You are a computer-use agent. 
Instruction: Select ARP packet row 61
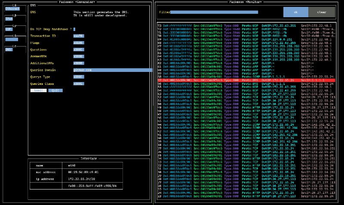pyautogui.click(x=246, y=67)
